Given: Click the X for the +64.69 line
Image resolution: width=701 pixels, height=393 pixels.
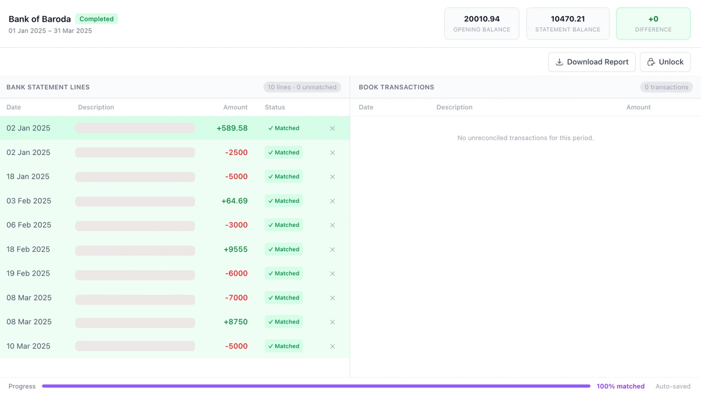Looking at the screenshot, I should click(x=332, y=201).
